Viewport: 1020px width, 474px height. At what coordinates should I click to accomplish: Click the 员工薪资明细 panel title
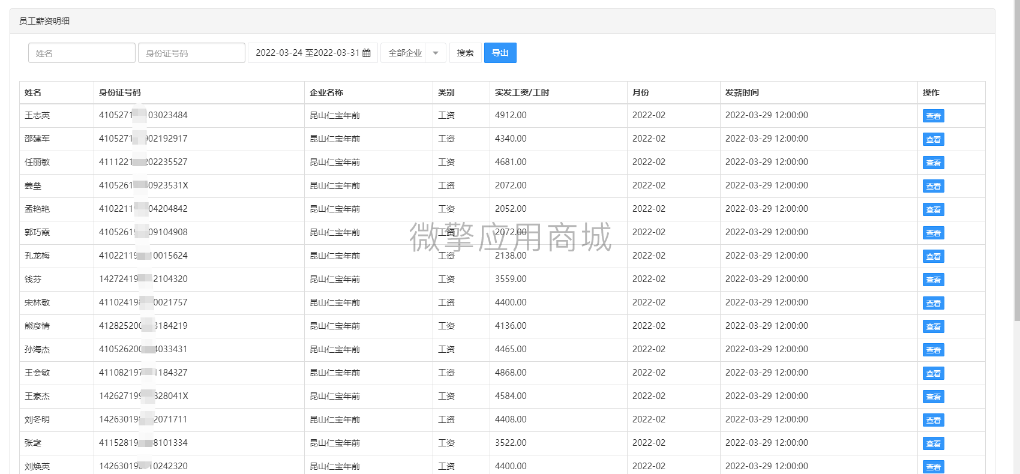click(x=44, y=21)
